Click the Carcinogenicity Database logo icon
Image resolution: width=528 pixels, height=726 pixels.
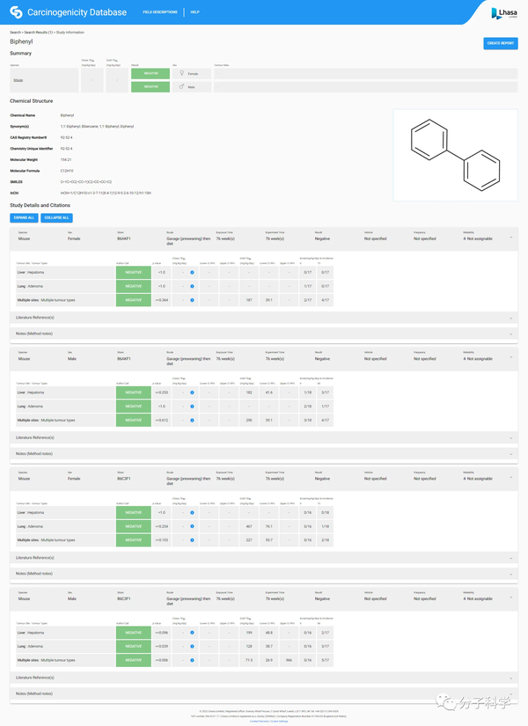pos(16,12)
